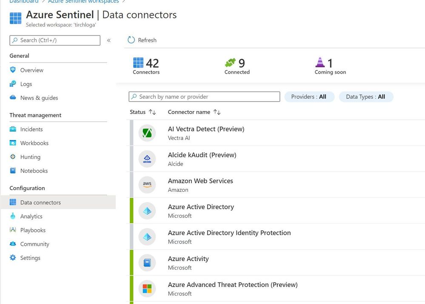Click the AI Vectra Detect connector icon
This screenshot has height=304, width=425.
(x=147, y=134)
